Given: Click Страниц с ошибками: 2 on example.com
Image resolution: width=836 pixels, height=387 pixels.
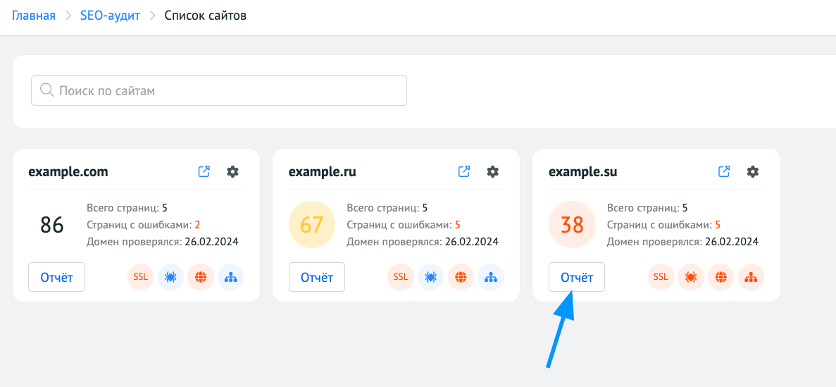Looking at the screenshot, I should click(143, 225).
